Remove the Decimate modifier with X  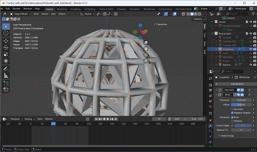250,90
